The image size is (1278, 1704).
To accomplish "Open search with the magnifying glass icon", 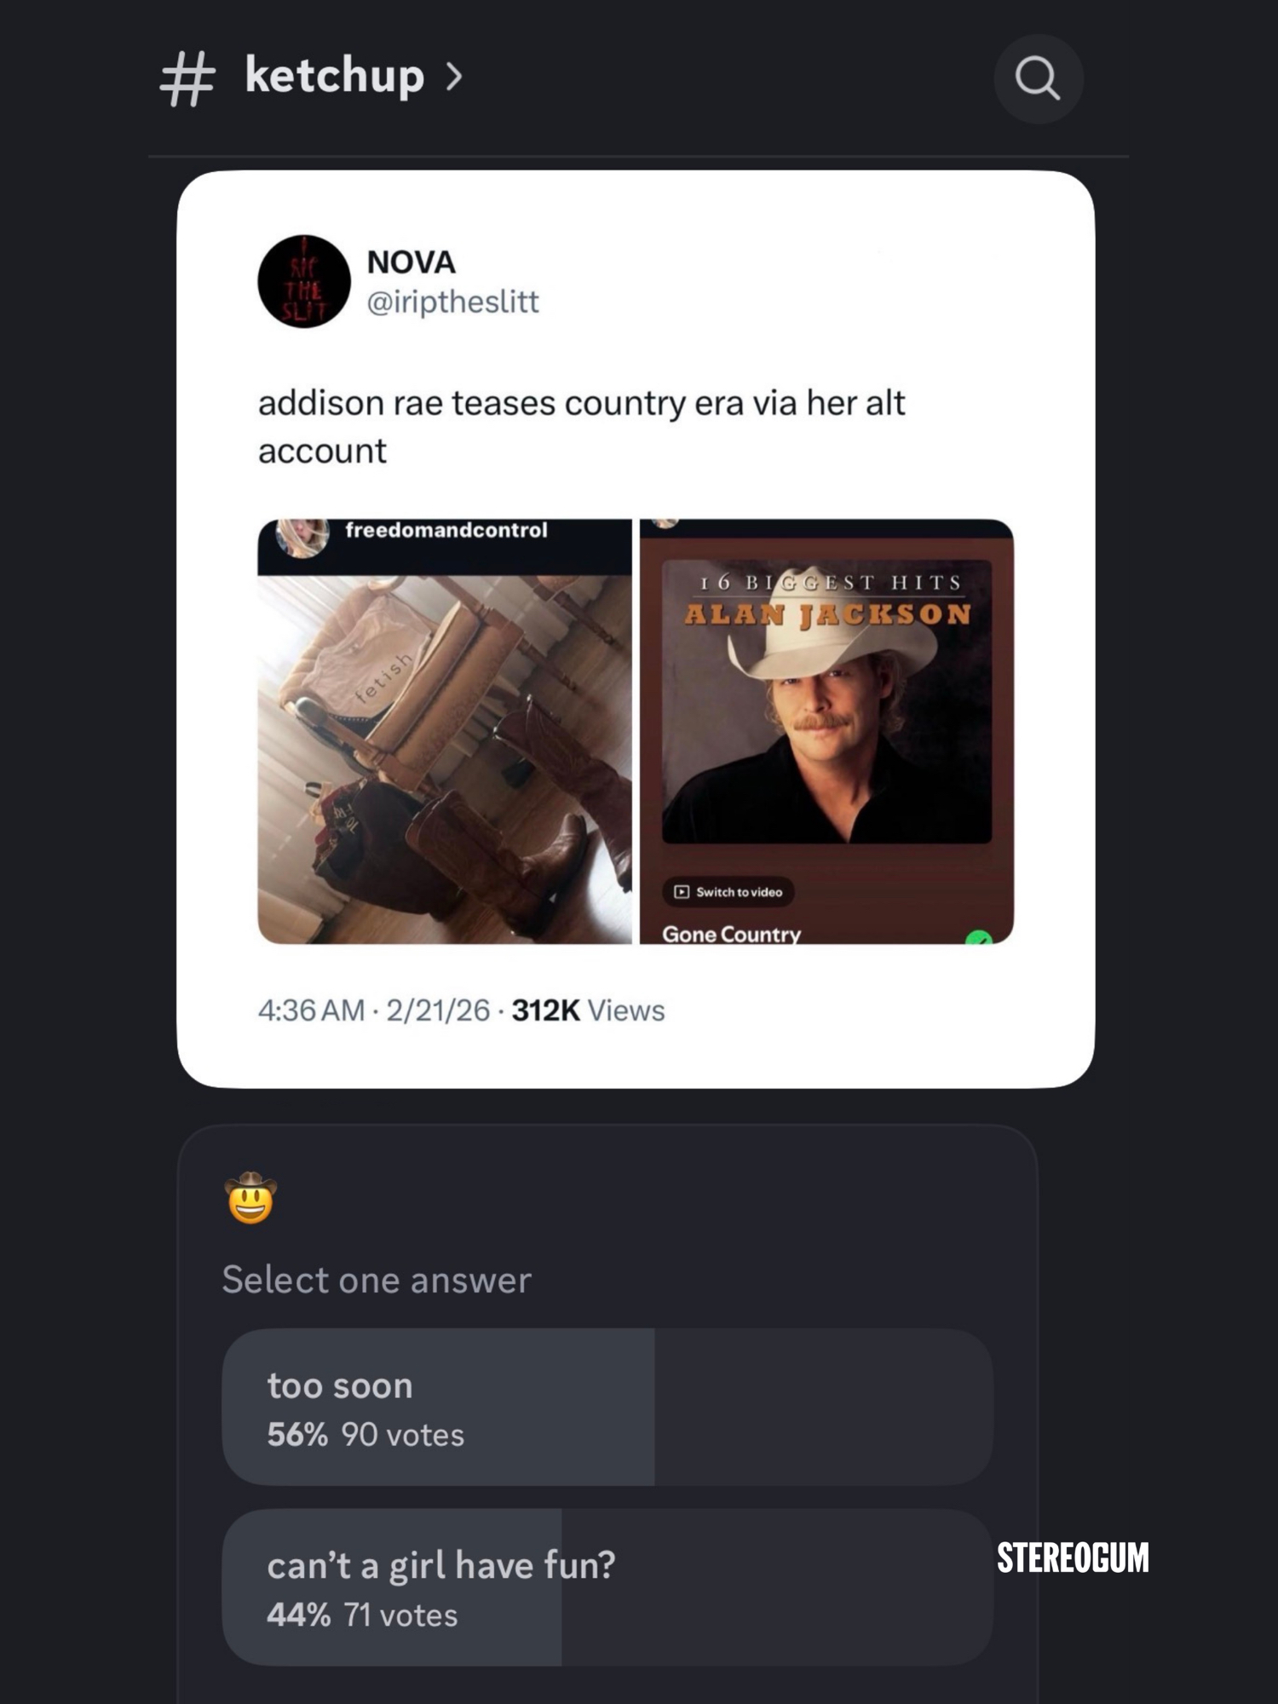I will click(1037, 79).
